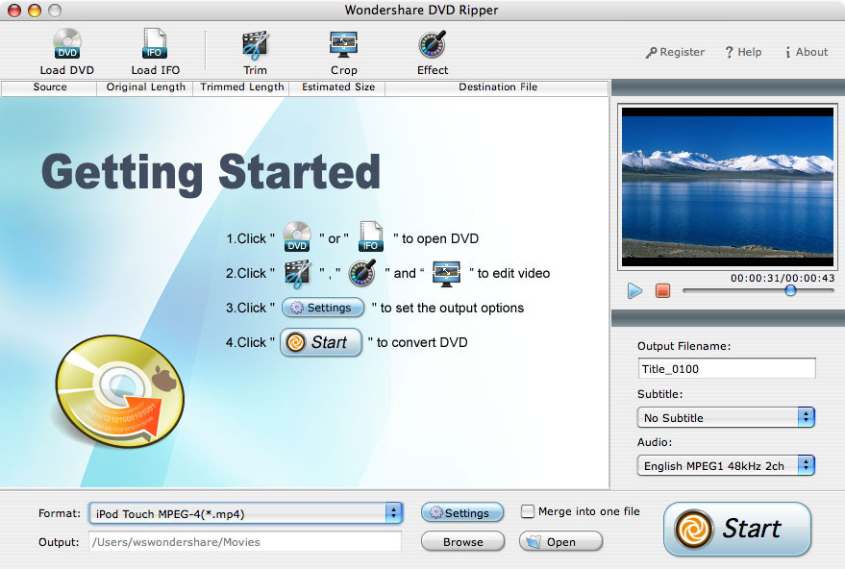Click the Load DVD disc icon
Viewport: 845px width, 569px height.
click(67, 43)
